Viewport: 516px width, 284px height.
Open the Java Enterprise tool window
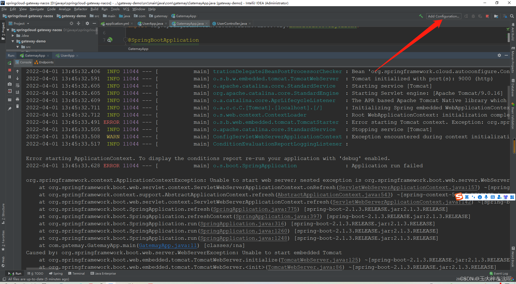[103, 274]
